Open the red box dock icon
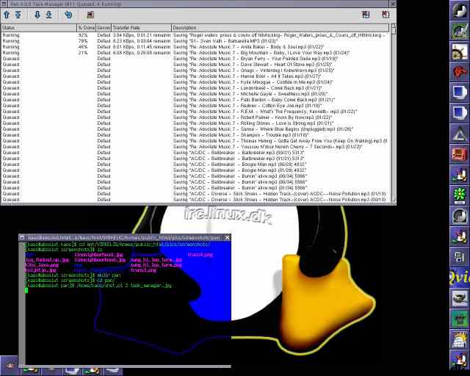Viewport: 470px width, 376px height. [459, 154]
